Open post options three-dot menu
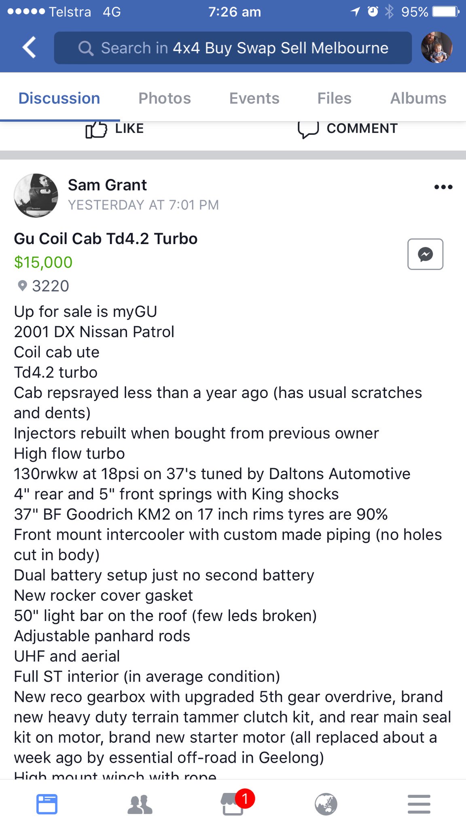Image resolution: width=466 pixels, height=829 pixels. click(x=443, y=187)
